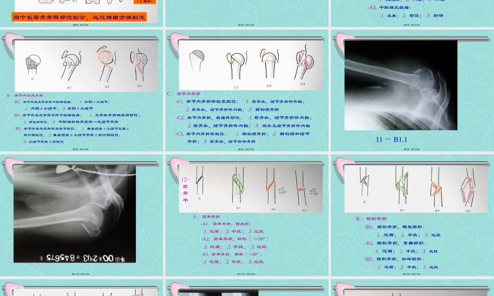Viewport: 494px width, 296px height.
Task: Click the '11 — B1.1' caption text
Action: tap(391, 140)
